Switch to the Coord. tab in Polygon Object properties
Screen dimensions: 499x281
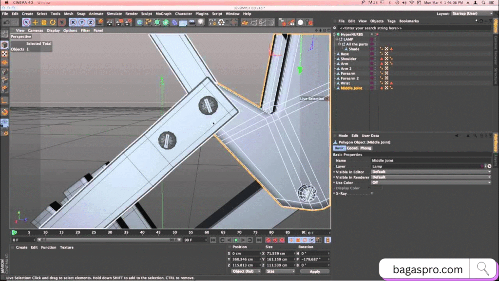point(352,148)
